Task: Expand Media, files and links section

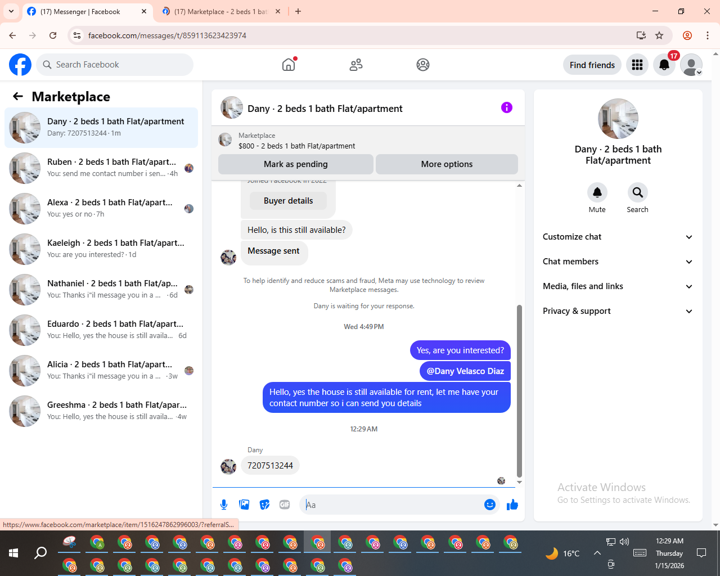Action: (x=618, y=286)
